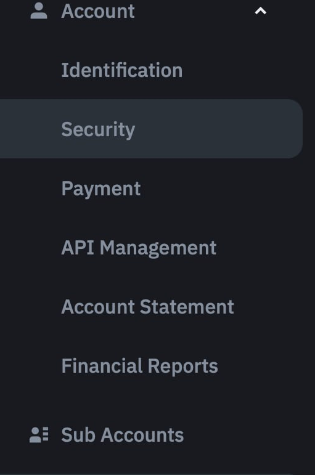Open Financial Reports
The height and width of the screenshot is (475, 315).
pyautogui.click(x=140, y=366)
